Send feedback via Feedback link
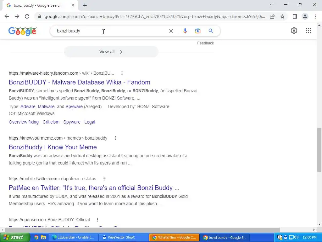 coord(205,43)
